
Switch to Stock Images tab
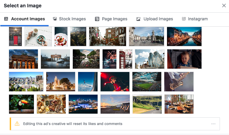point(69,19)
